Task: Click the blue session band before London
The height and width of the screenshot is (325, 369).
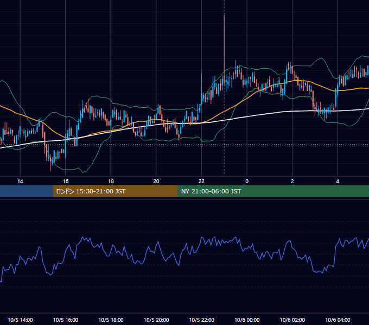Action: click(x=27, y=191)
